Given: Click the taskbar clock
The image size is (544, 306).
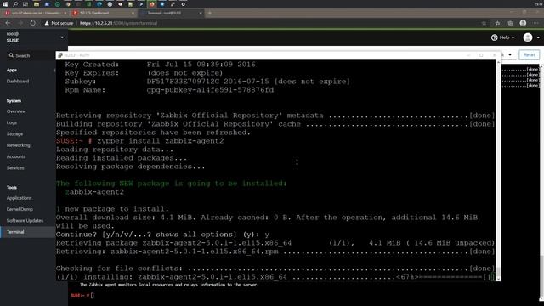Looking at the screenshot, I should [538, 4].
